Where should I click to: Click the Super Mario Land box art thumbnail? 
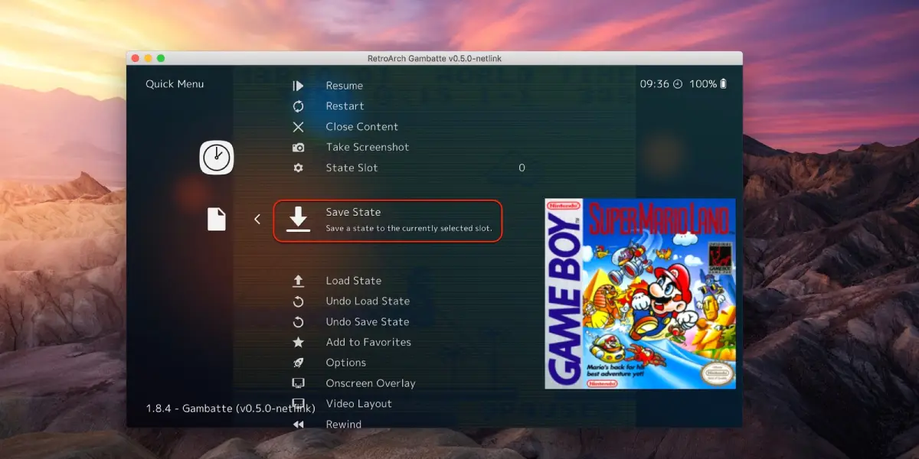[640, 294]
